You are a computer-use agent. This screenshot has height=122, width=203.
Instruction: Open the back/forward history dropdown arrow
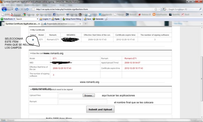pos(12,9)
